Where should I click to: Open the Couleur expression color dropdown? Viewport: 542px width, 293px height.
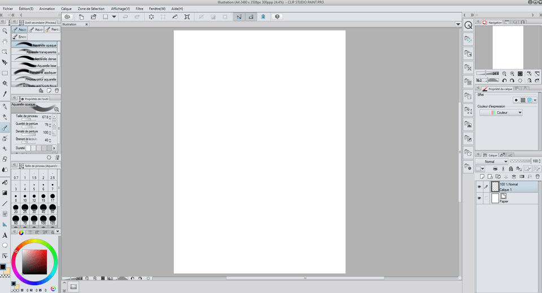point(501,113)
